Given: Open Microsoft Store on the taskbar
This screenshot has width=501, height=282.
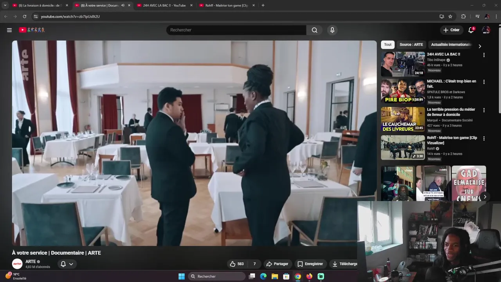Looking at the screenshot, I should [x=286, y=277].
